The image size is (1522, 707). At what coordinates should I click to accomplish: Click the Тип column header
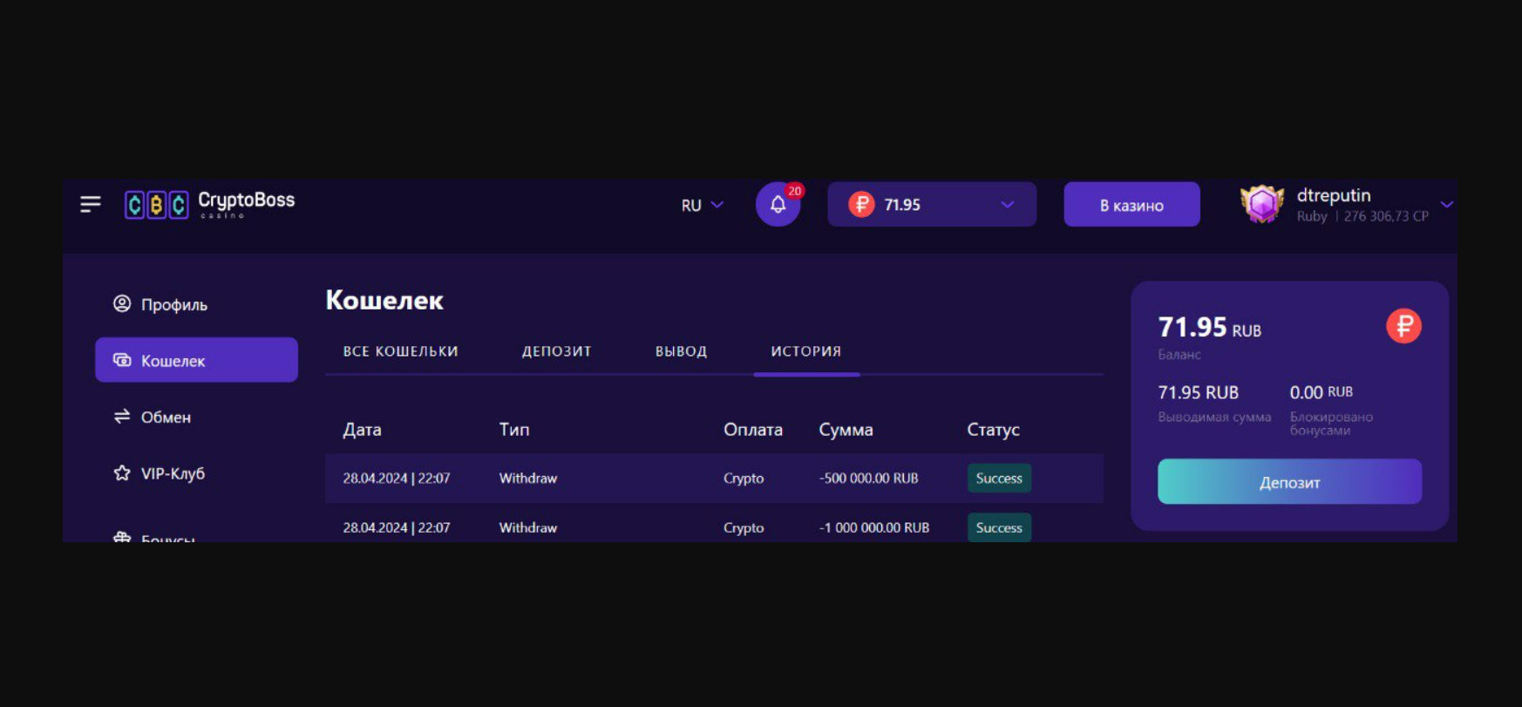[x=514, y=429]
